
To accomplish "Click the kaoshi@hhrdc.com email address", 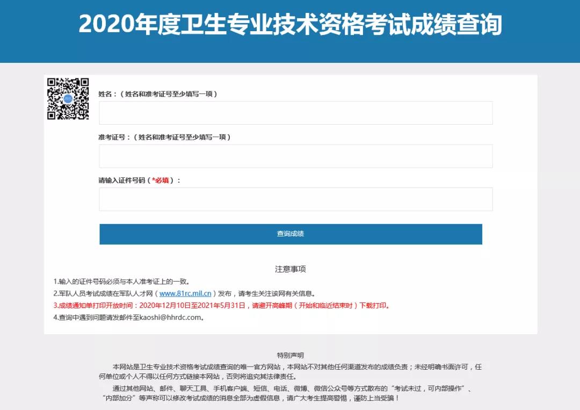I will (x=170, y=318).
